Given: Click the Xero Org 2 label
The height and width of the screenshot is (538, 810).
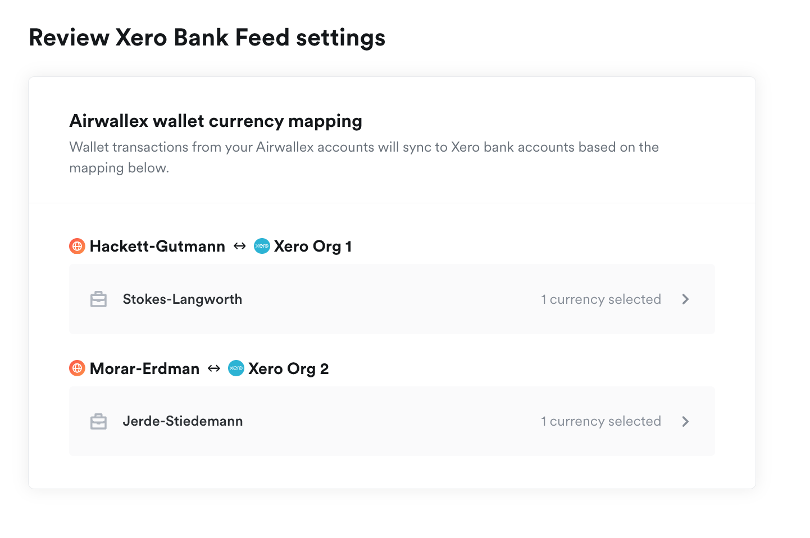Looking at the screenshot, I should pos(289,368).
